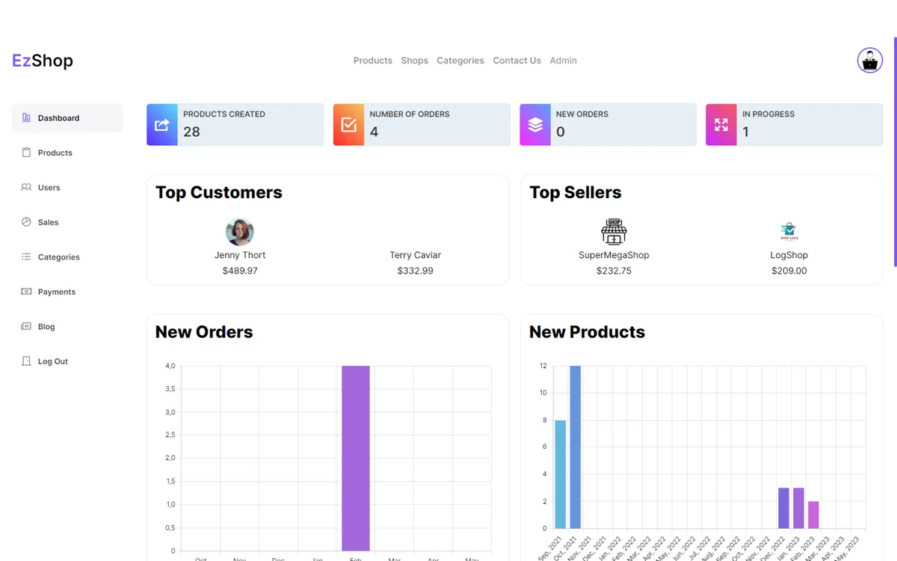Image resolution: width=897 pixels, height=561 pixels.
Task: Click the Sales pie chart icon
Action: pyautogui.click(x=26, y=222)
